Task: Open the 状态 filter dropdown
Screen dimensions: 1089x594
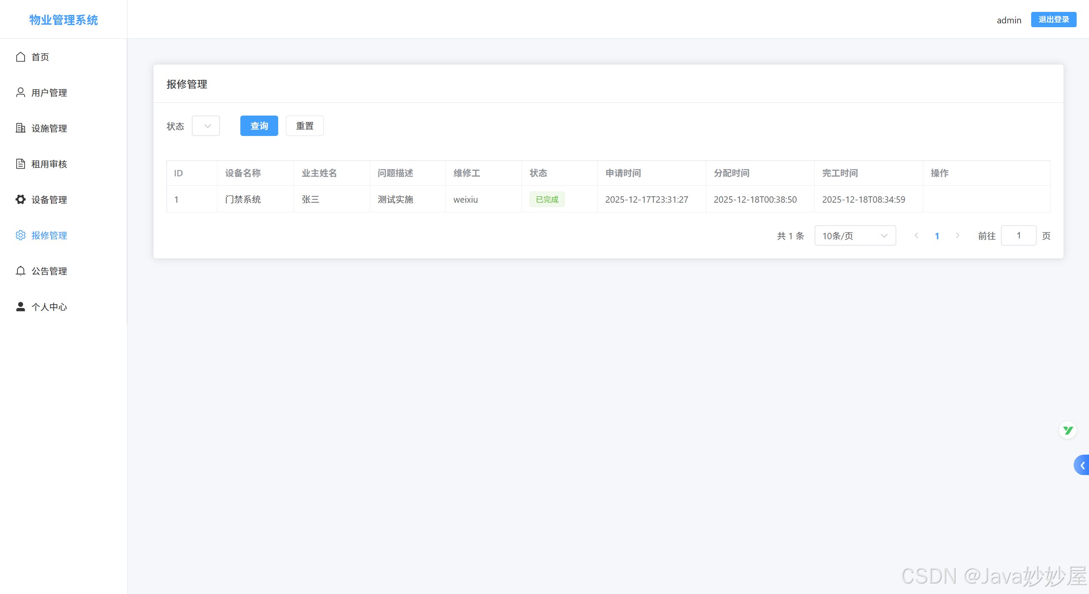Action: point(206,126)
